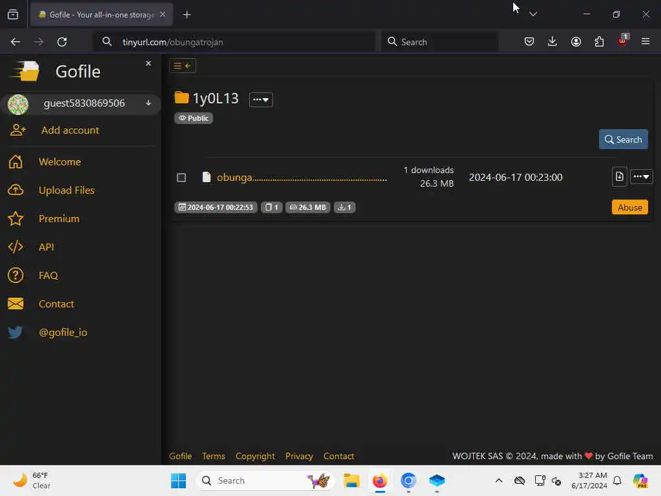
Task: Click the Welcome home icon
Action: point(15,162)
